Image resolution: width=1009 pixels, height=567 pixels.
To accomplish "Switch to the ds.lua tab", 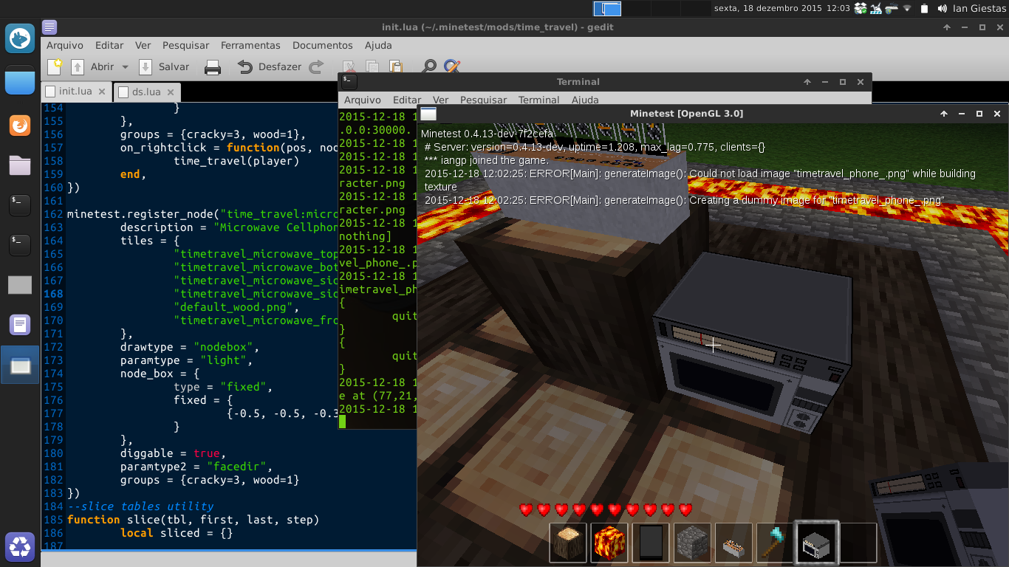I will pyautogui.click(x=146, y=92).
